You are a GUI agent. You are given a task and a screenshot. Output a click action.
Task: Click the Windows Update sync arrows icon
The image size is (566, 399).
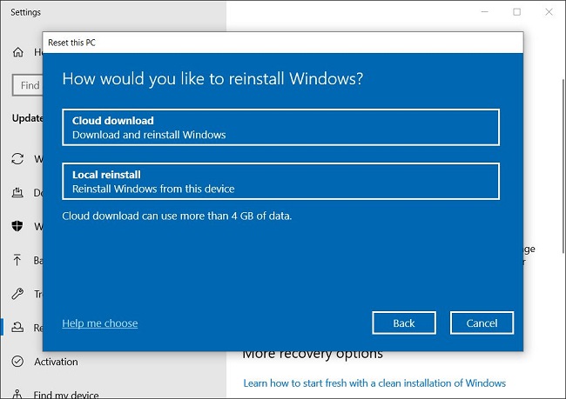pos(17,158)
